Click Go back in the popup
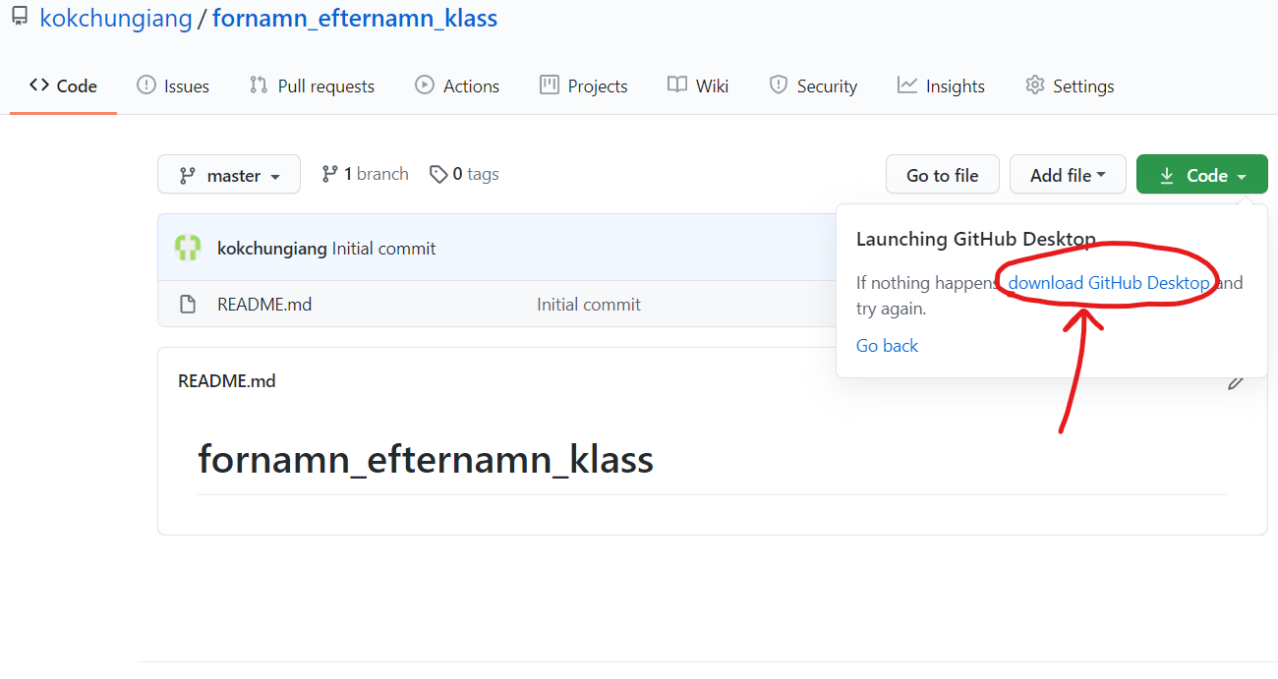This screenshot has height=679, width=1278. [x=887, y=346]
